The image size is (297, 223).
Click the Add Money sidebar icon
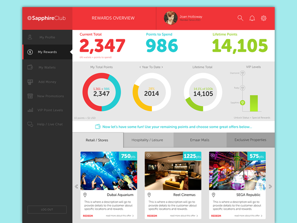click(x=30, y=82)
